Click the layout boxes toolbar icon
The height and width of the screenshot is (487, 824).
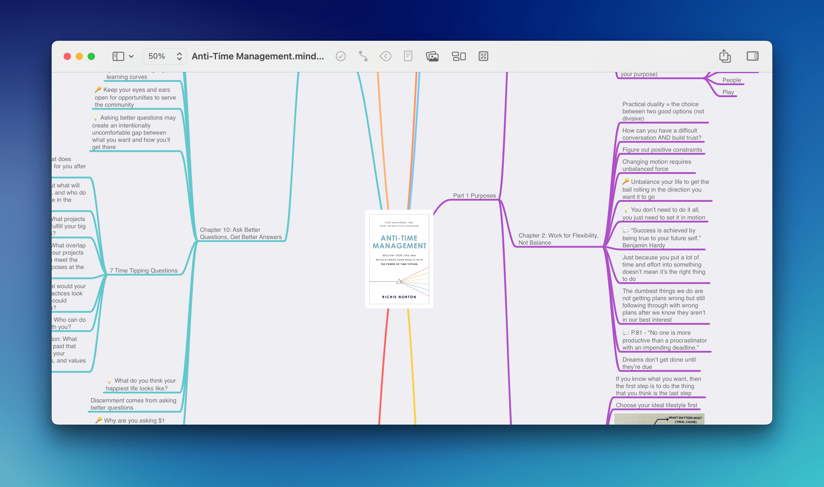pos(459,56)
